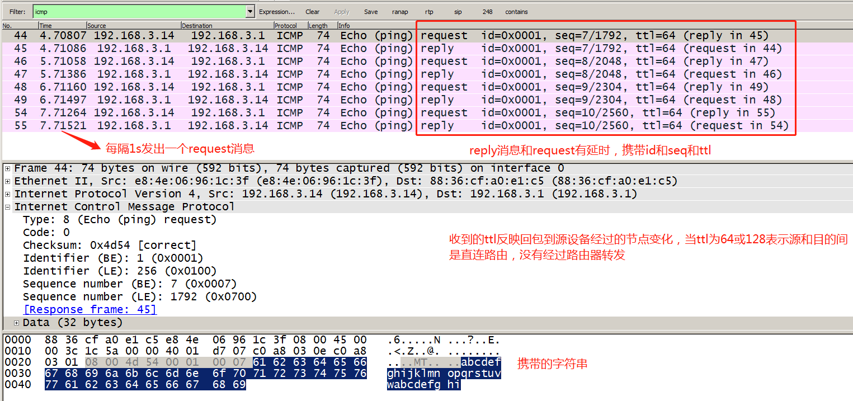Select the Code: 0 field
Image resolution: width=853 pixels, height=401 pixels.
pos(46,233)
